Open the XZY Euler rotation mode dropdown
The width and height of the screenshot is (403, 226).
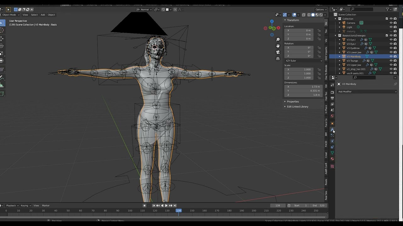(x=304, y=61)
